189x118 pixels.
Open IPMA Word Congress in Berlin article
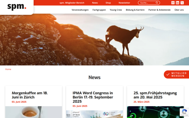pos(93,97)
